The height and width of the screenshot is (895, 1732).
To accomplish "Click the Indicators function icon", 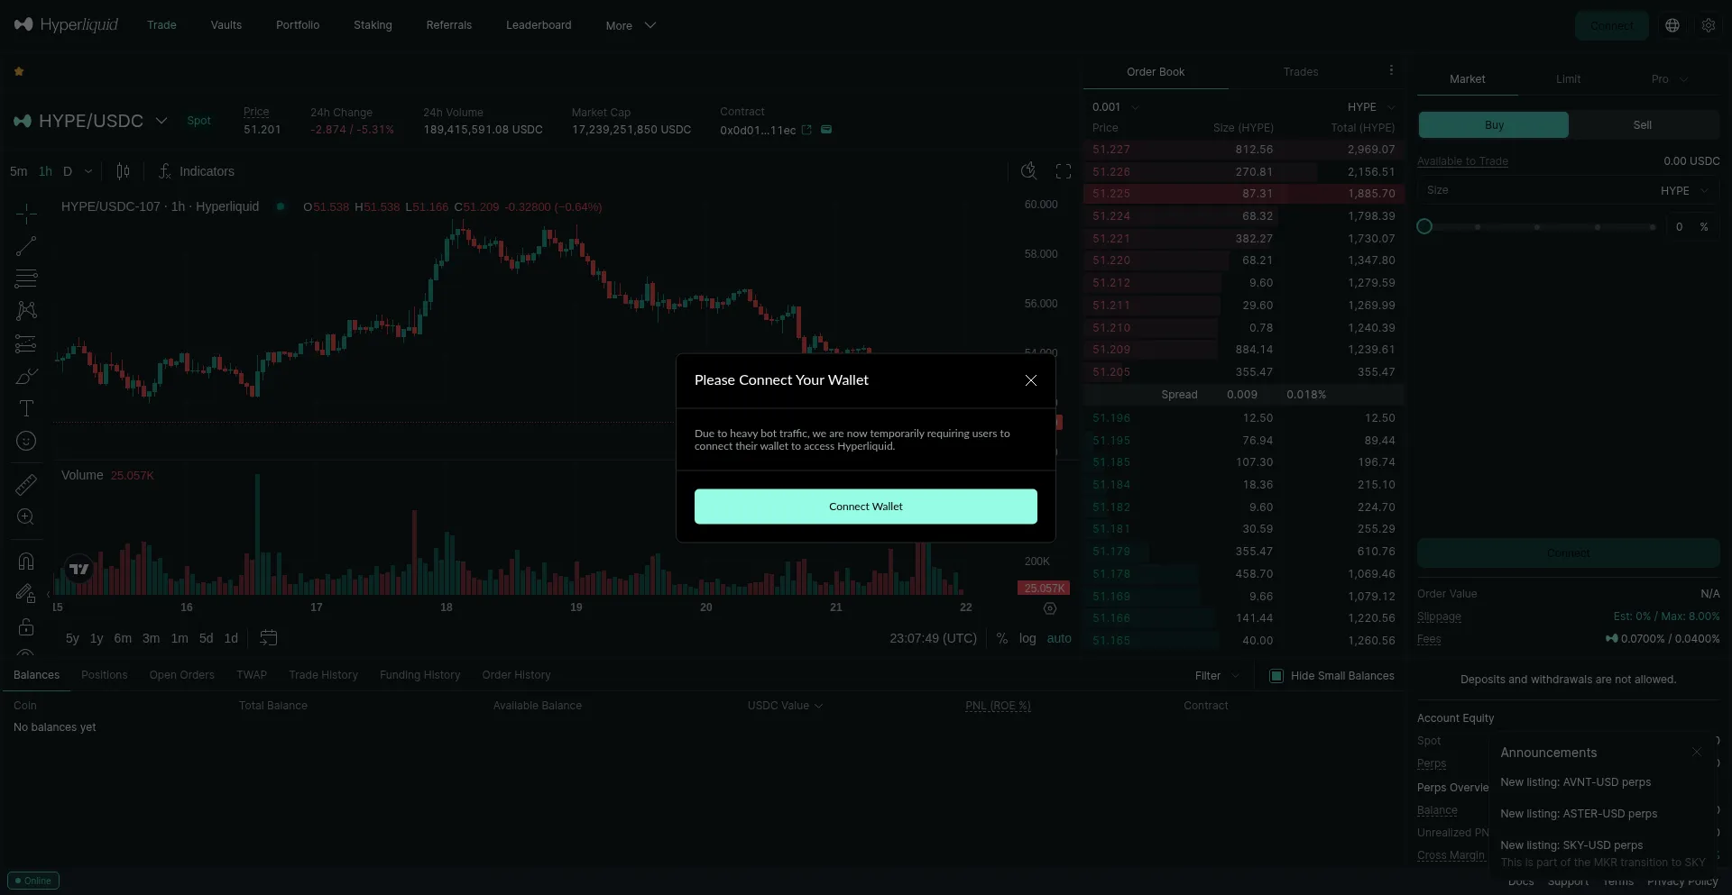I will [x=165, y=171].
